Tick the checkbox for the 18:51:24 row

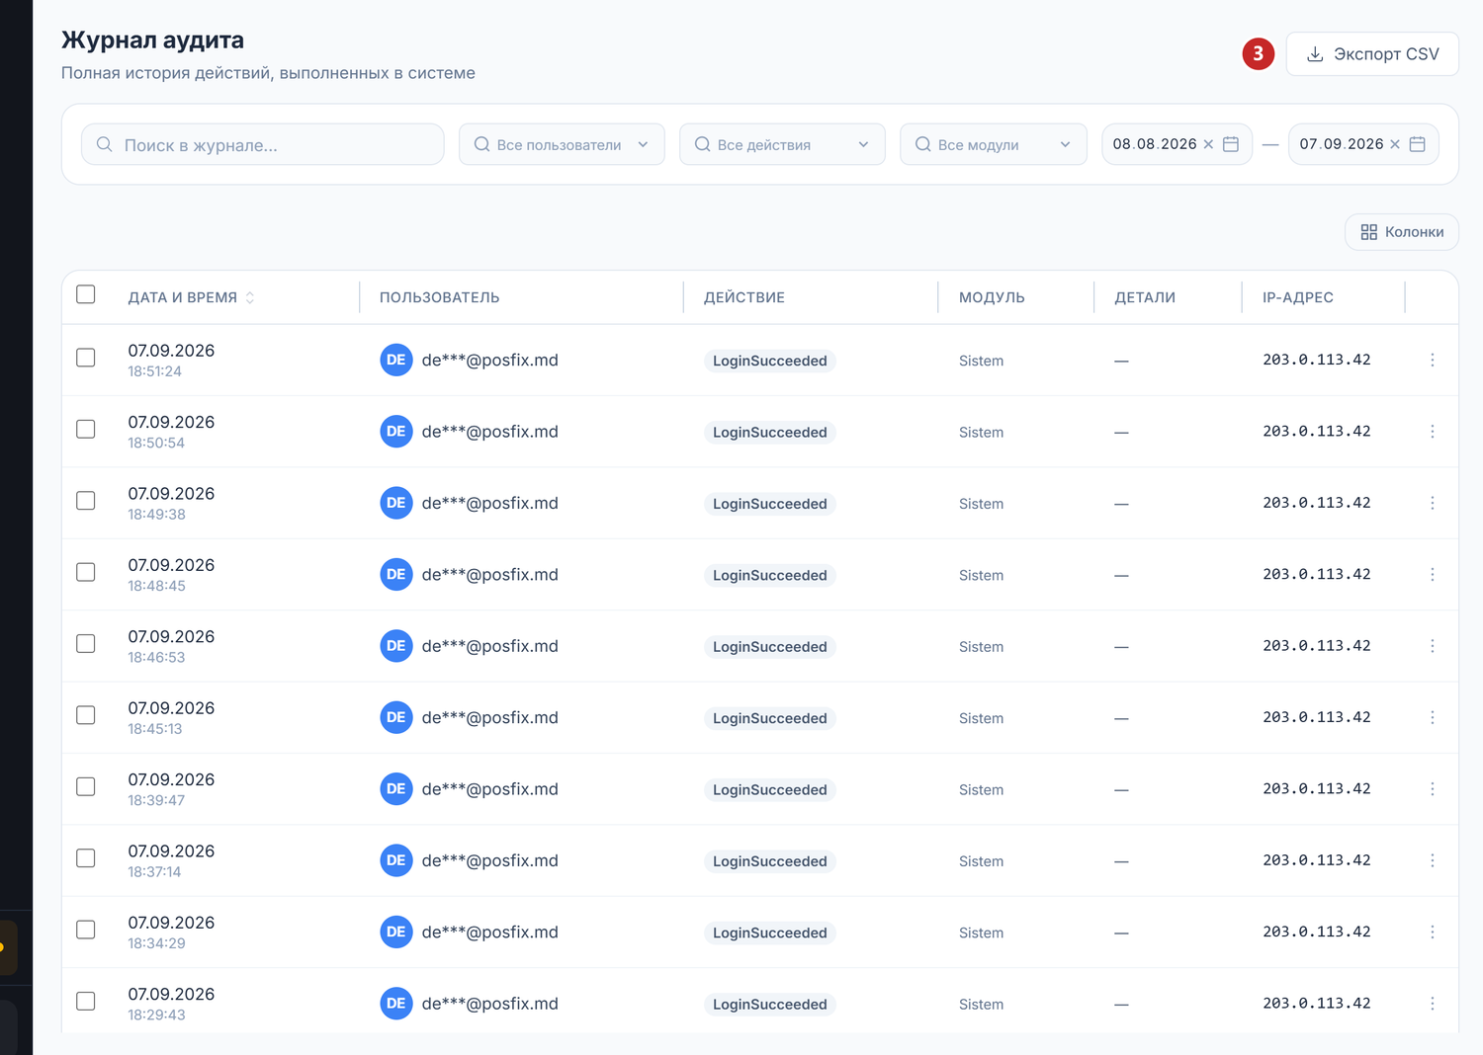point(86,358)
